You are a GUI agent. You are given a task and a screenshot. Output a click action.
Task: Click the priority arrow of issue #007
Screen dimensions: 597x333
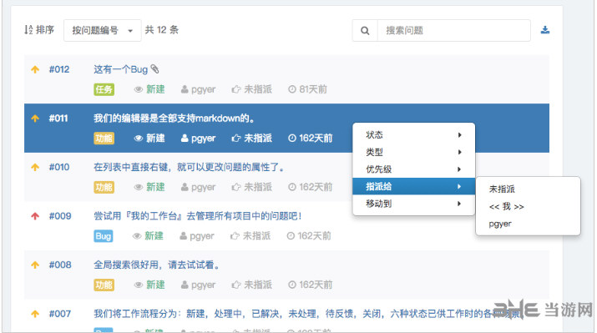pyautogui.click(x=35, y=314)
